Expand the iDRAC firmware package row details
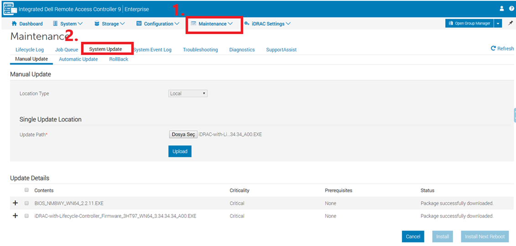This screenshot has width=516, height=246. pyautogui.click(x=15, y=216)
